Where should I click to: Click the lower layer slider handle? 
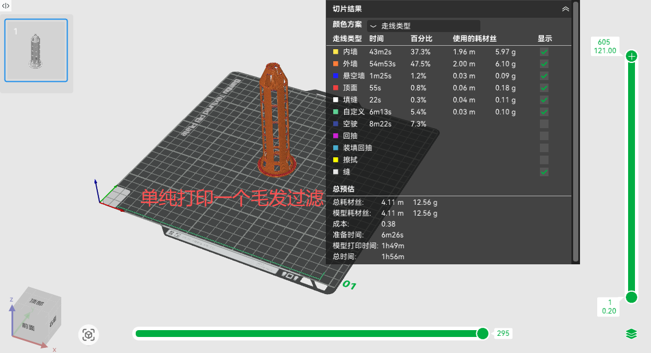[x=632, y=297]
